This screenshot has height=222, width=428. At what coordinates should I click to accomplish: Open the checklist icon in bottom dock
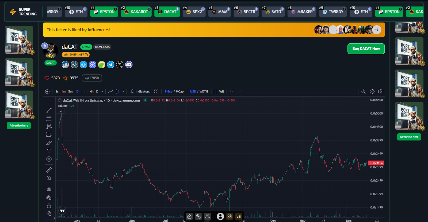click(239, 216)
